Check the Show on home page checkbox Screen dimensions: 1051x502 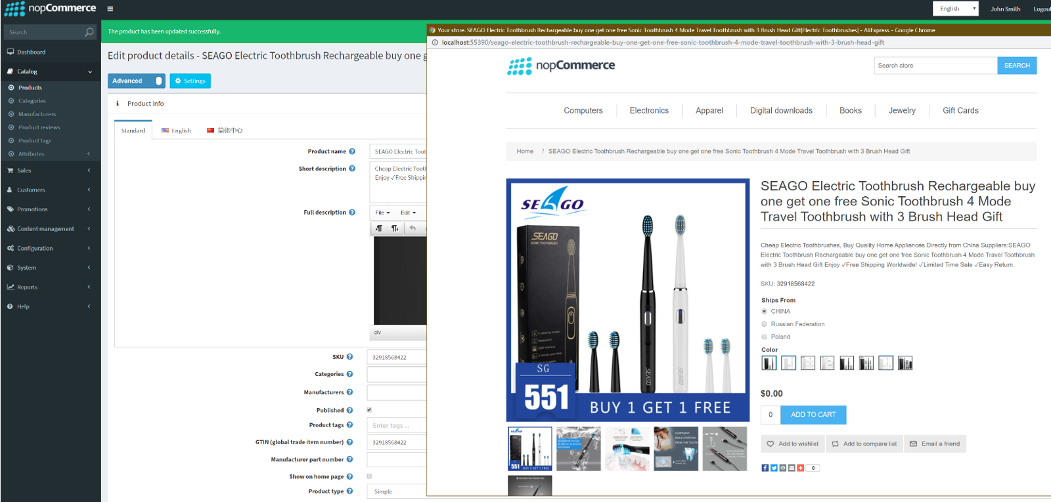click(x=369, y=476)
